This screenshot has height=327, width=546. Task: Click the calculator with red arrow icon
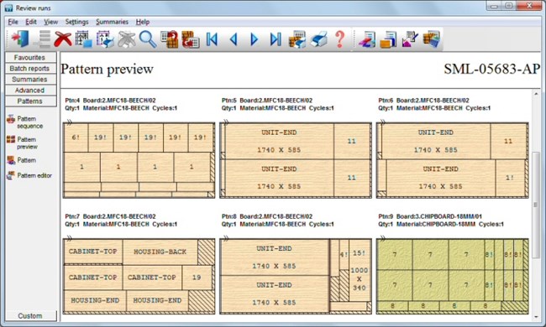pos(170,39)
